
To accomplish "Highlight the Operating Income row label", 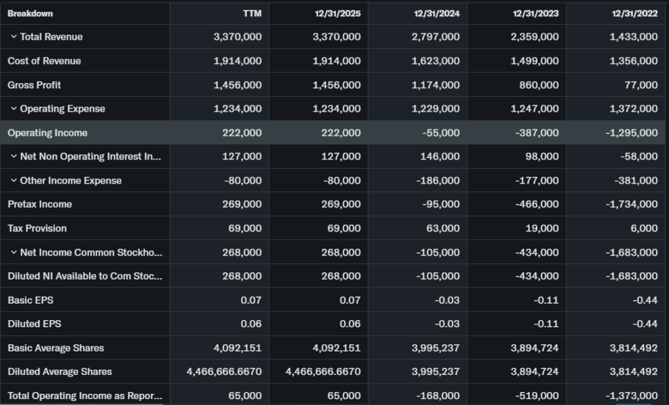I will click(x=47, y=133).
